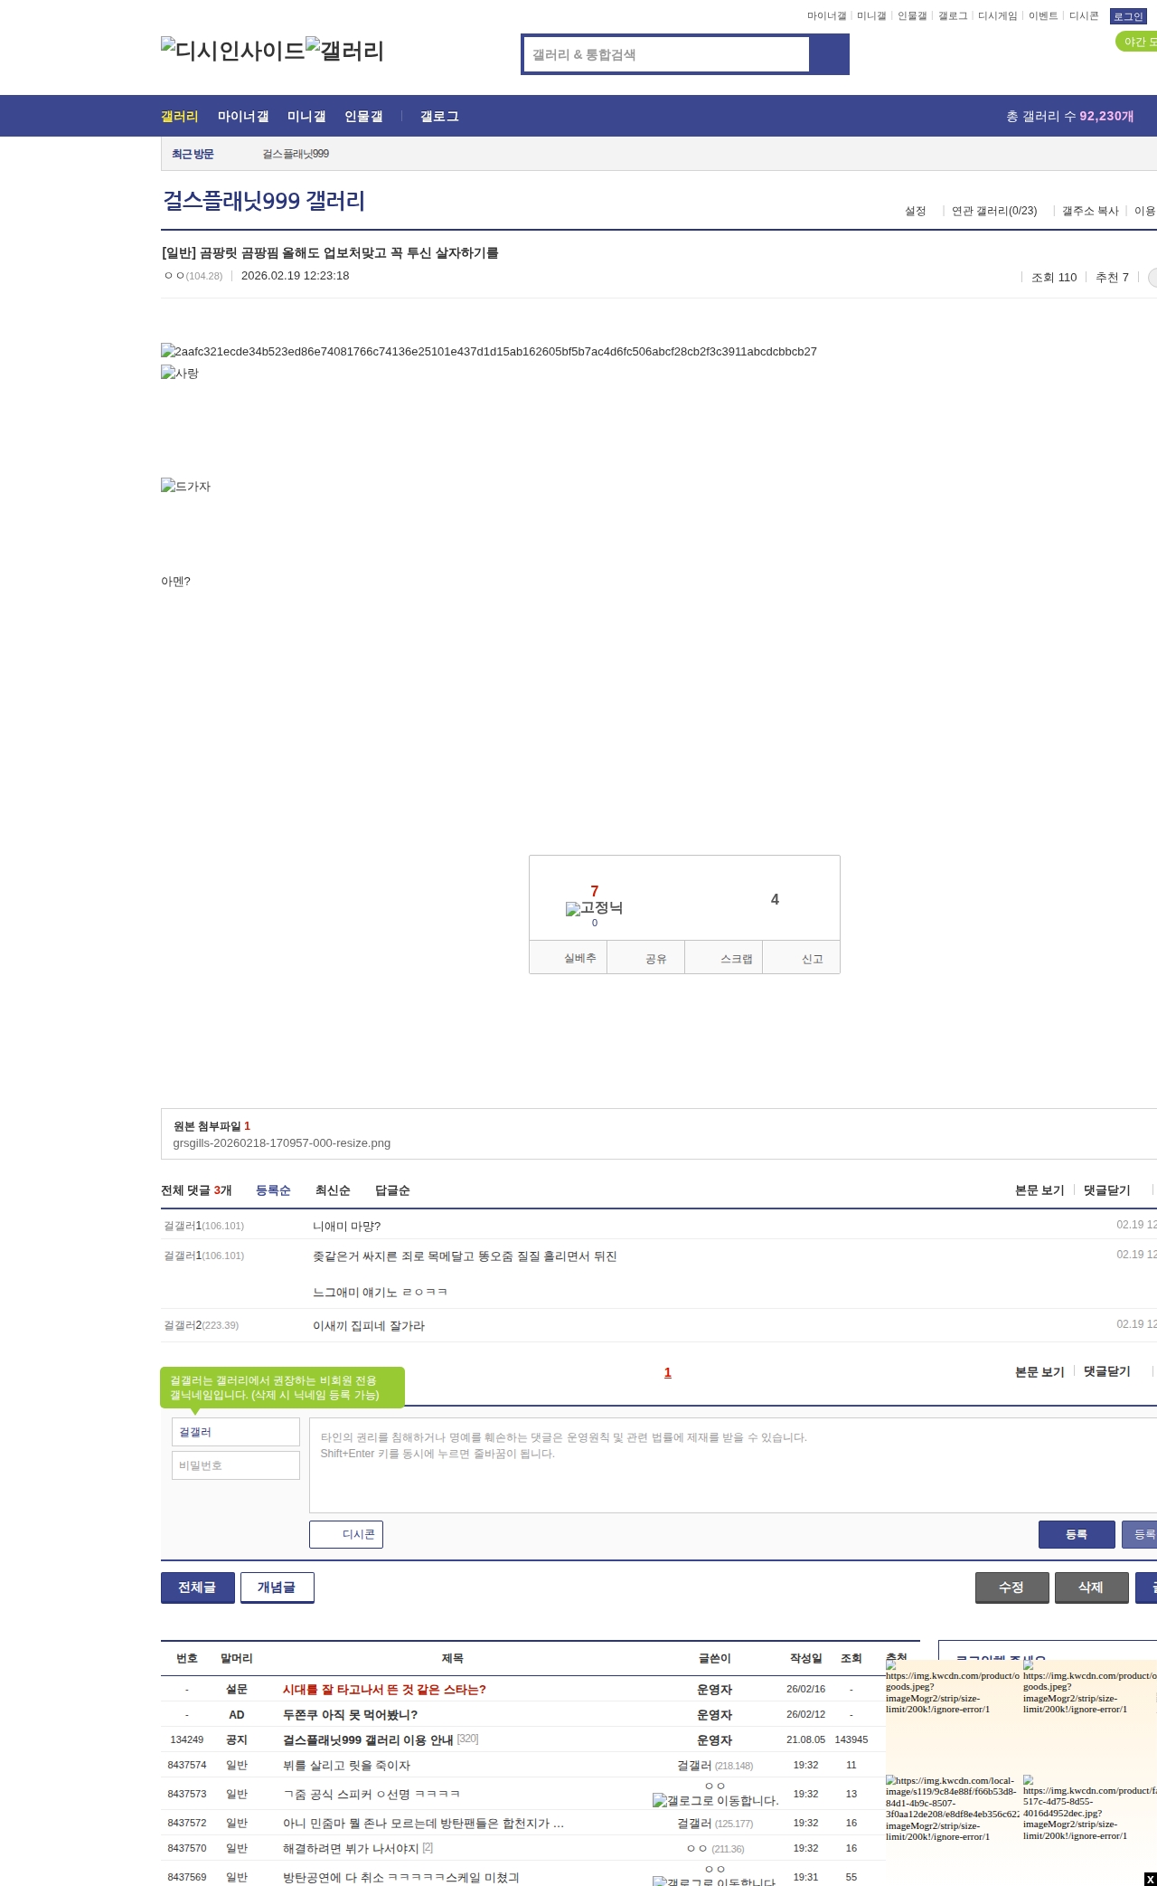The width and height of the screenshot is (1157, 1886).
Task: Click the recommend count 7 in vote box
Action: pos(595,891)
